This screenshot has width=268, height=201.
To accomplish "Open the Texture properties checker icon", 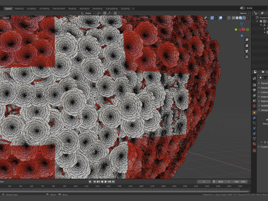I will point(254,150).
